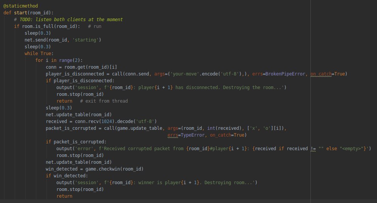Place the cursor on 'def start(room_id):'
Image resolution: width=377 pixels, height=203 pixels.
[28, 13]
